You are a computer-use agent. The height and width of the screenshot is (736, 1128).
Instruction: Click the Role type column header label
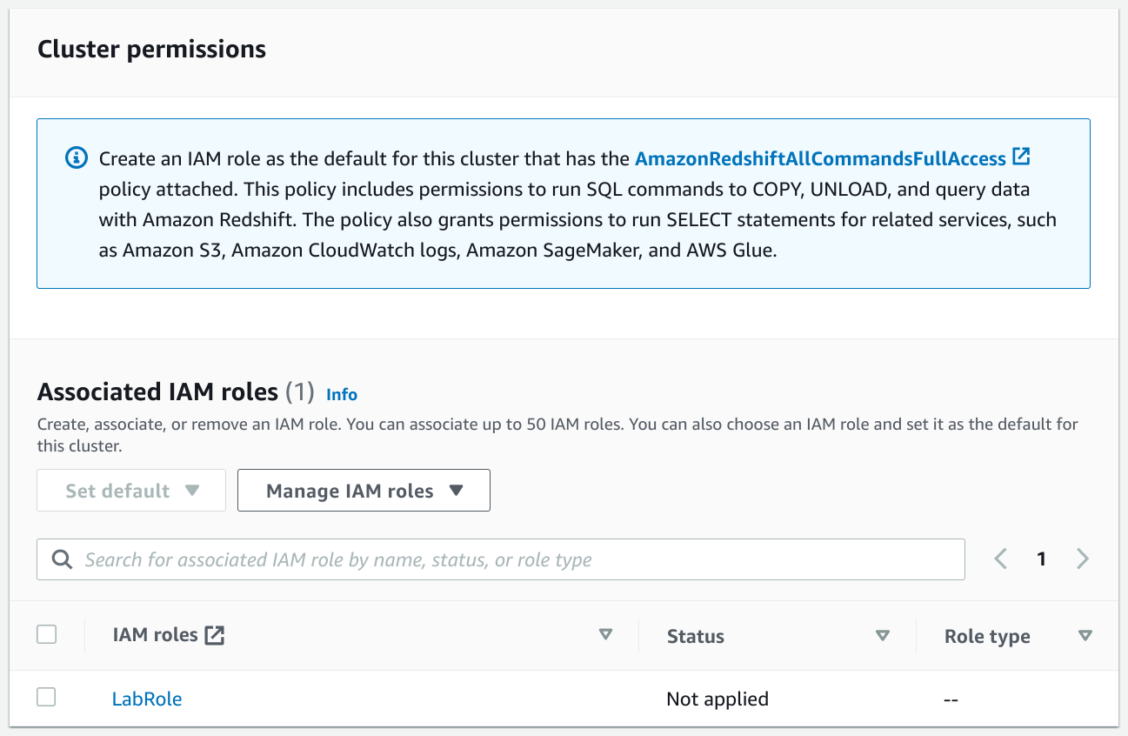pos(987,636)
